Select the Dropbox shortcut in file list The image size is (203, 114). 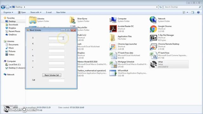pos(81,55)
